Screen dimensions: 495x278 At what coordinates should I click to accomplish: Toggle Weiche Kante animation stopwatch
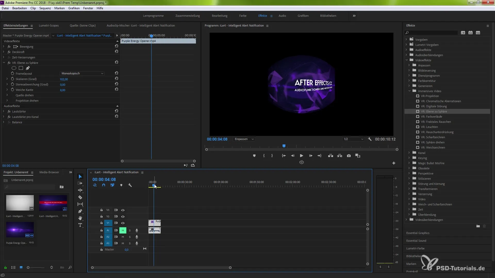click(12, 90)
